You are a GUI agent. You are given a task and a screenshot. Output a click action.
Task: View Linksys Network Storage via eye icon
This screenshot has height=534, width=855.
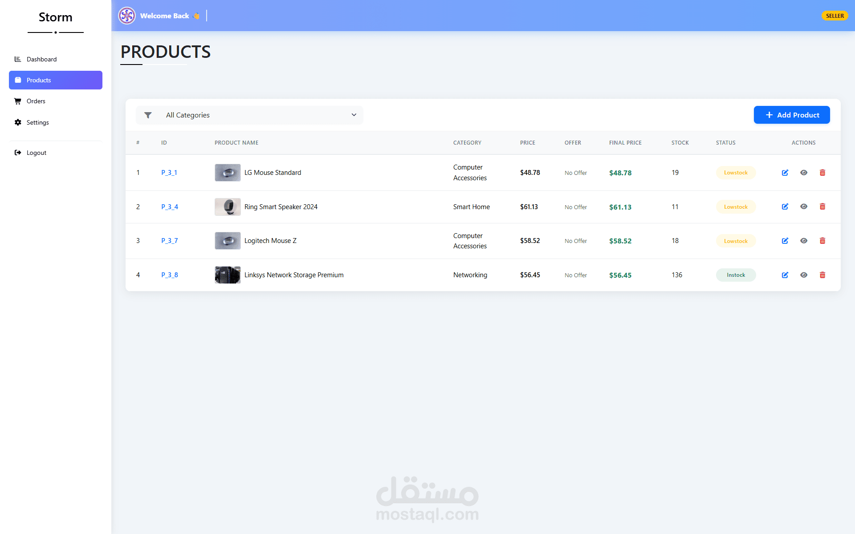[x=804, y=275]
